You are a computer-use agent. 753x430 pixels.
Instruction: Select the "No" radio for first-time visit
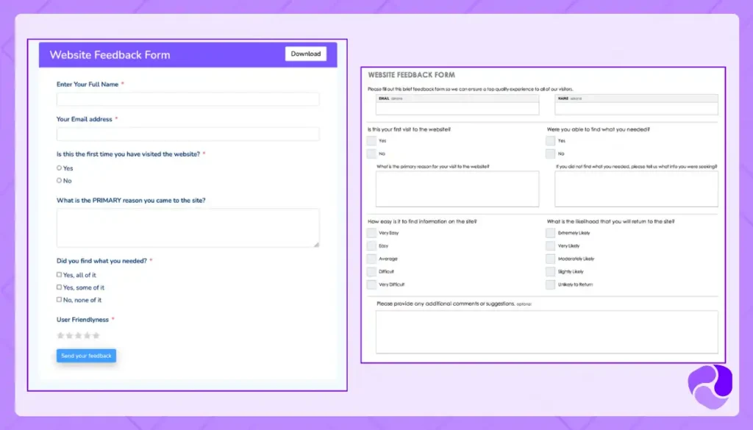[60, 180]
